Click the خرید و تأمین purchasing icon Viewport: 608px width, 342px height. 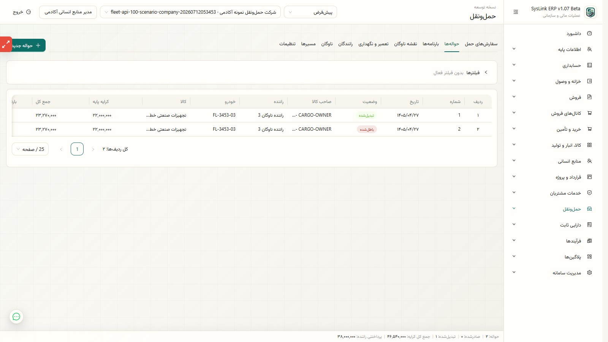(589, 129)
